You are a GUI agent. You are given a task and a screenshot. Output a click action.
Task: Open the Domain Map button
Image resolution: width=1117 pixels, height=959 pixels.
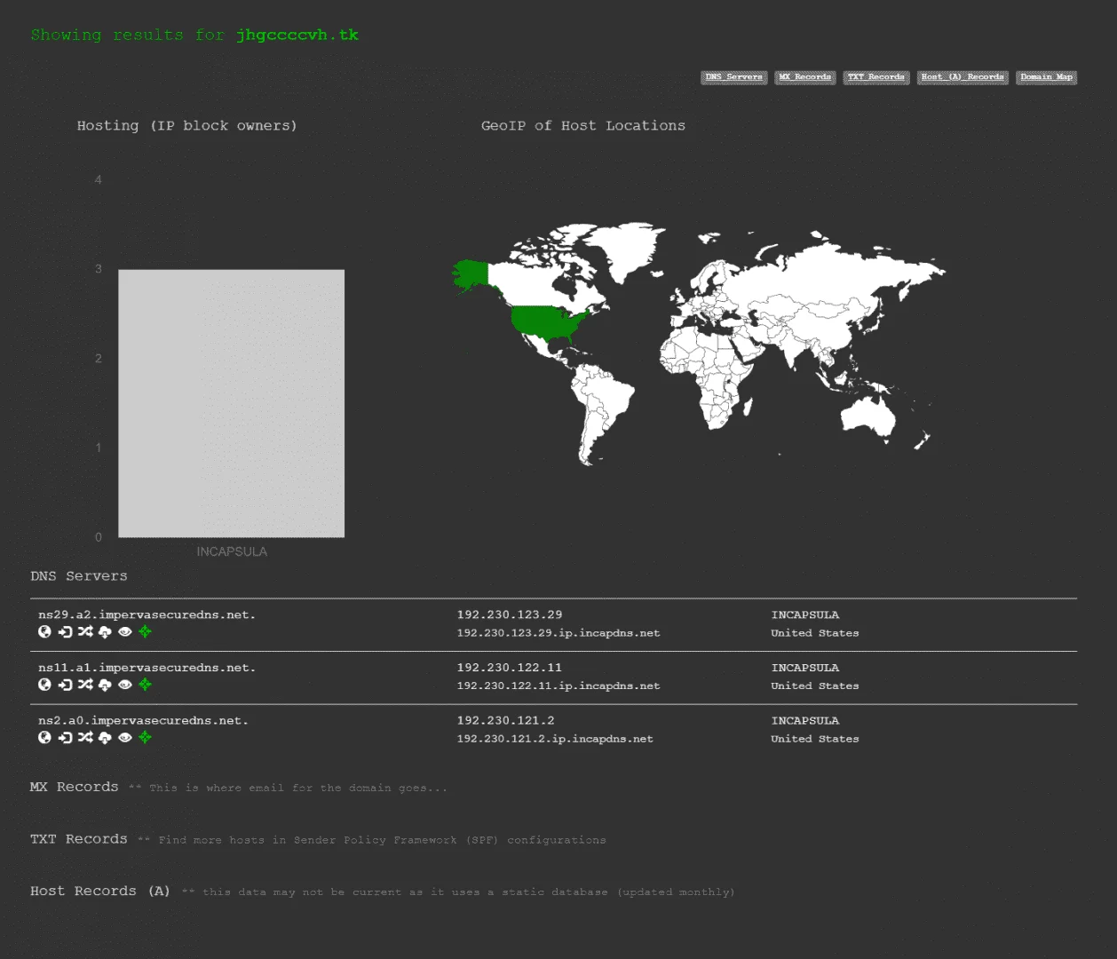1047,77
